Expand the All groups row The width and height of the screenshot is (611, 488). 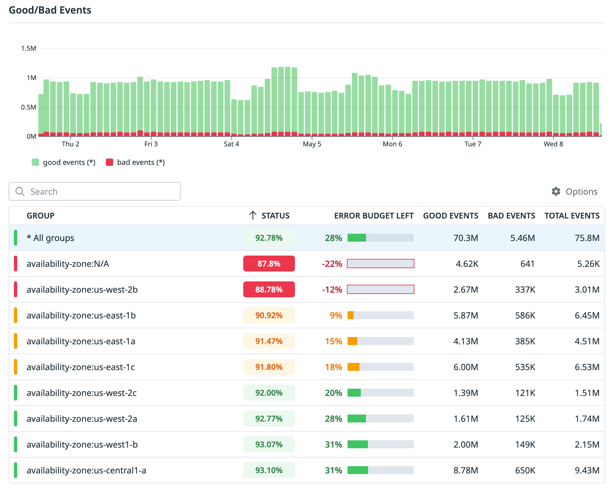51,238
